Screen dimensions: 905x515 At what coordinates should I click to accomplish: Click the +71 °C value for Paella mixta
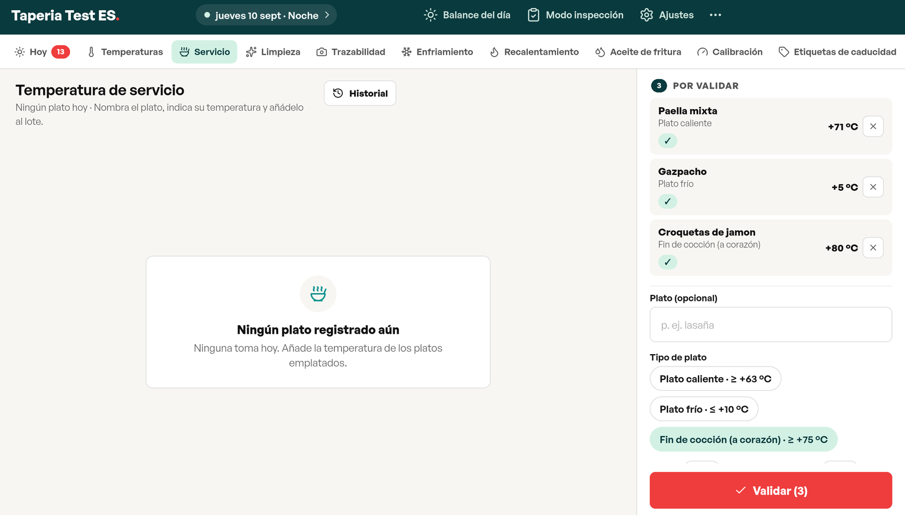(x=843, y=127)
